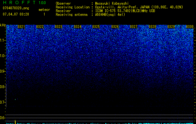This screenshot has height=124, width=196.
Task: Click the 'meteor' count label
Action: 44,10
